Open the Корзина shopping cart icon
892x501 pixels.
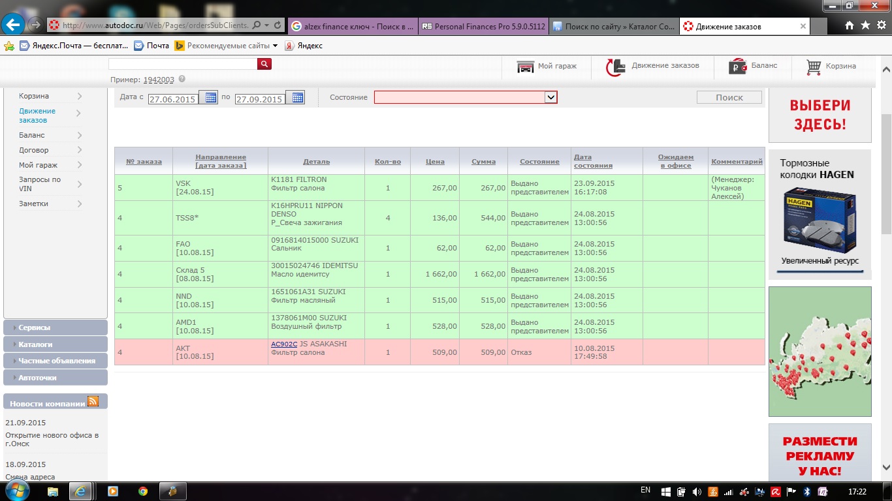point(814,67)
